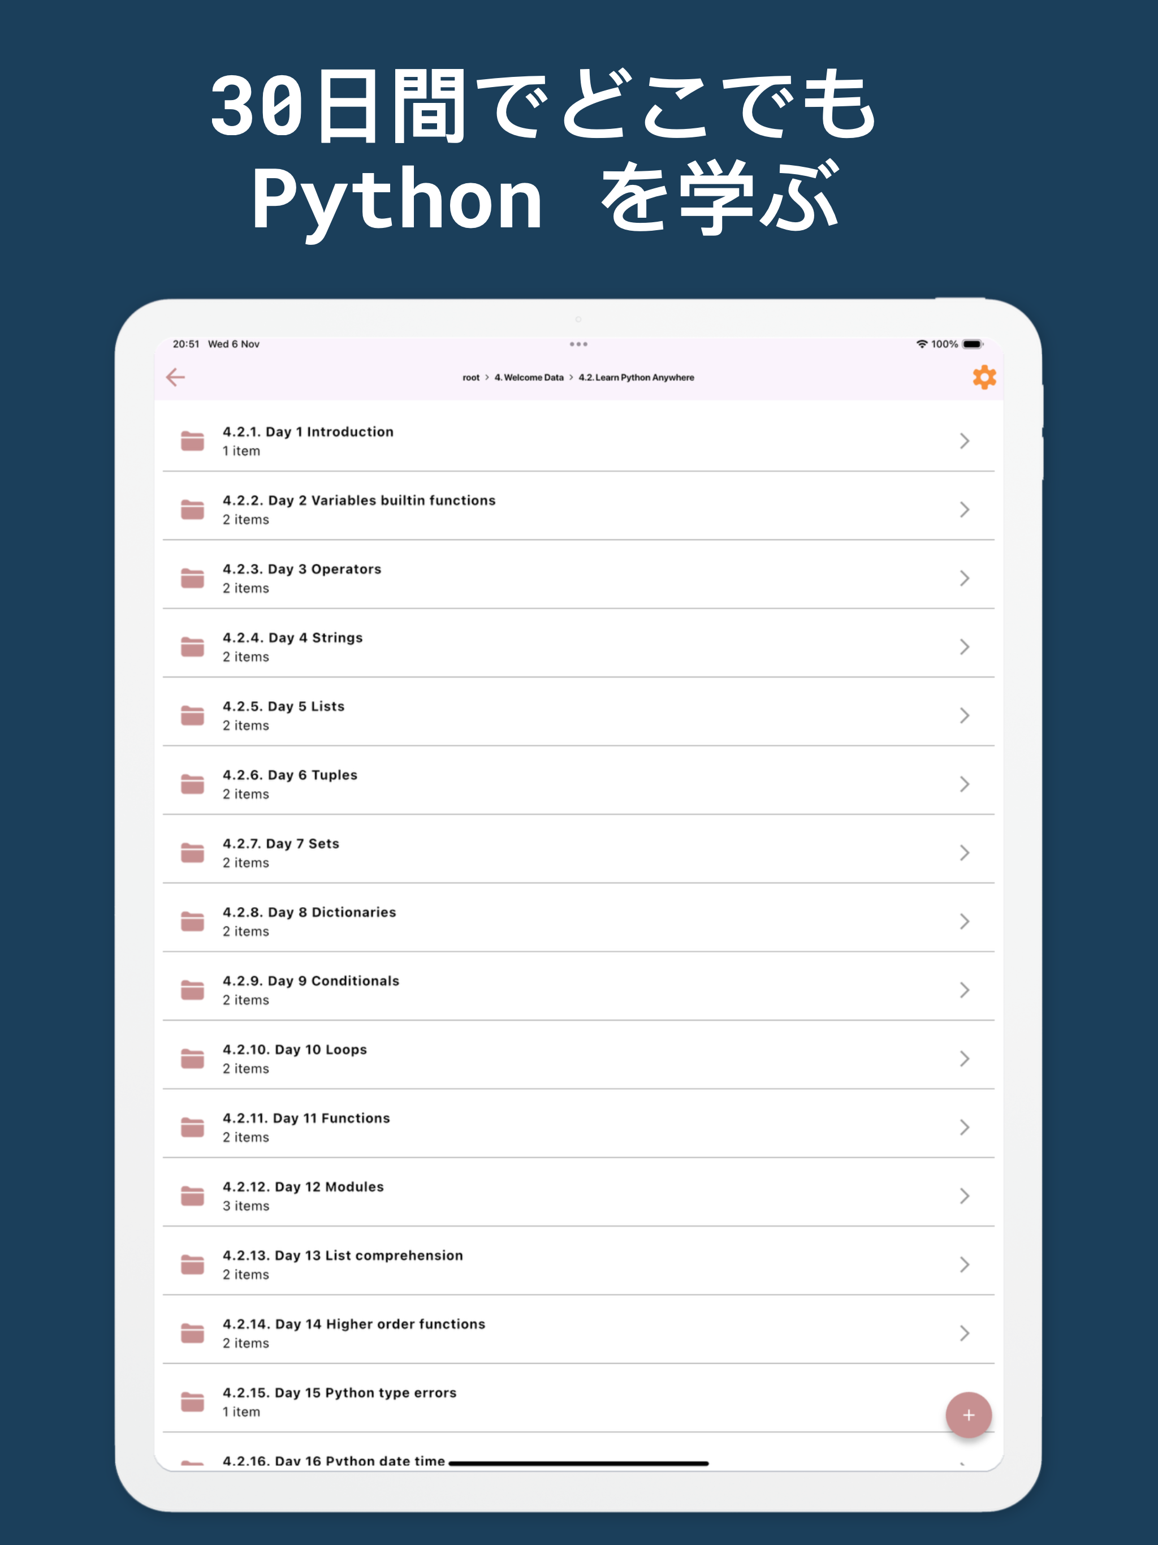Expand Day 10 Loops chevron
The width and height of the screenshot is (1158, 1545).
[964, 1059]
